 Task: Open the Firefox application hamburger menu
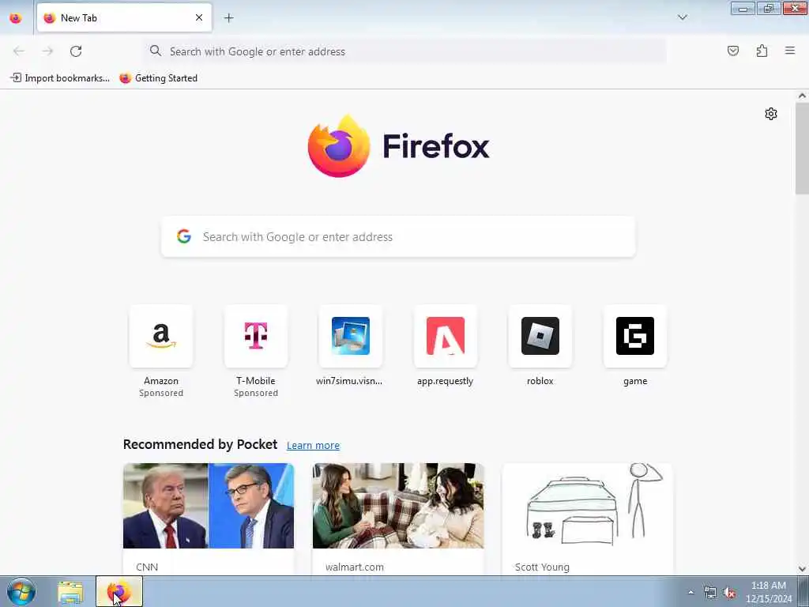point(790,51)
